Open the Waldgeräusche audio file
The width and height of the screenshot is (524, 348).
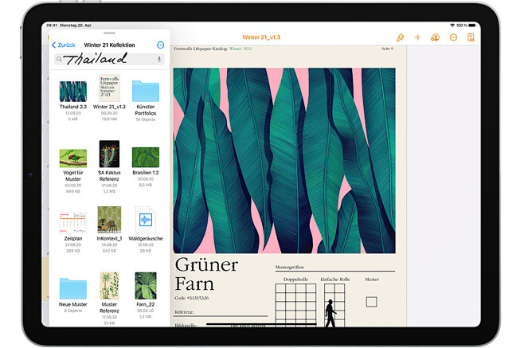pos(145,221)
